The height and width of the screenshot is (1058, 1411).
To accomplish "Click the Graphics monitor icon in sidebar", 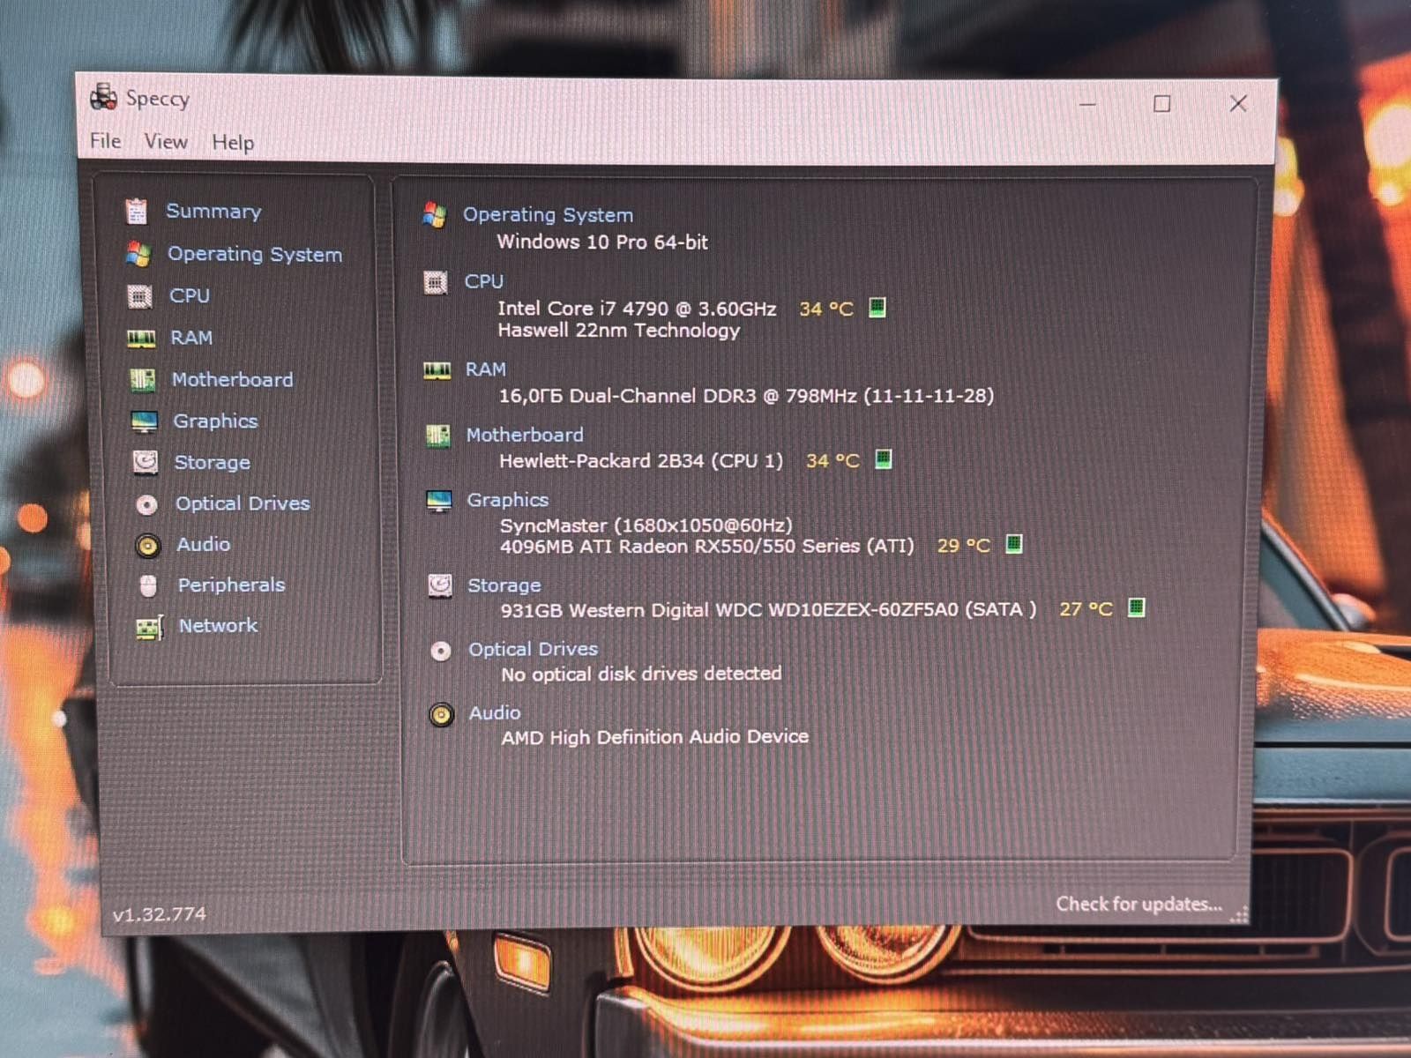I will coord(144,421).
